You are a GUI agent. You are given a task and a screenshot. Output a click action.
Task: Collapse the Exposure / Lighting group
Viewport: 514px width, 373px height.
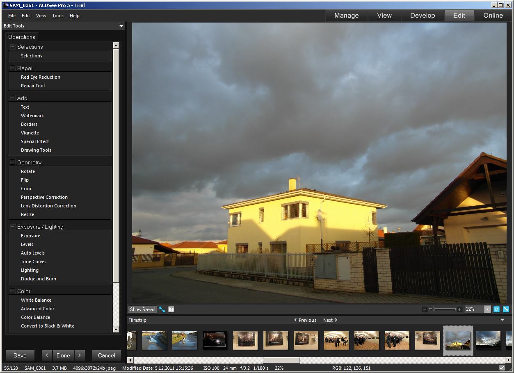tap(12, 227)
